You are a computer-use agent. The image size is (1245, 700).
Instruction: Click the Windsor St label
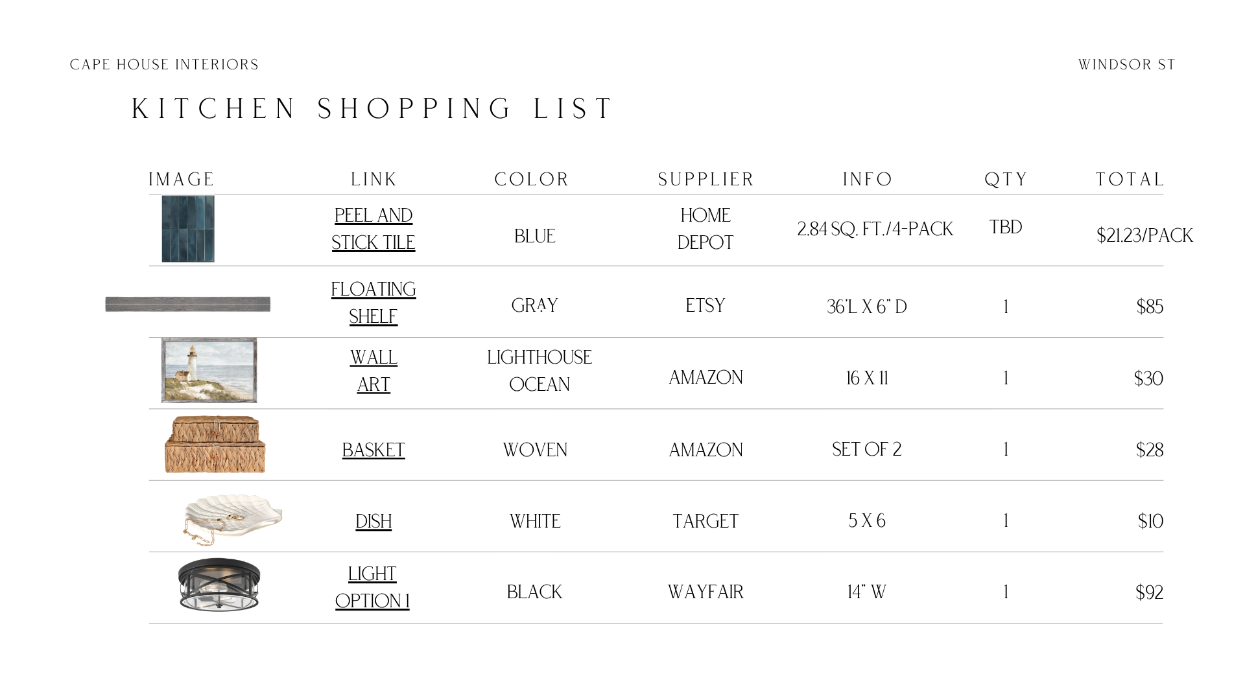[1127, 65]
